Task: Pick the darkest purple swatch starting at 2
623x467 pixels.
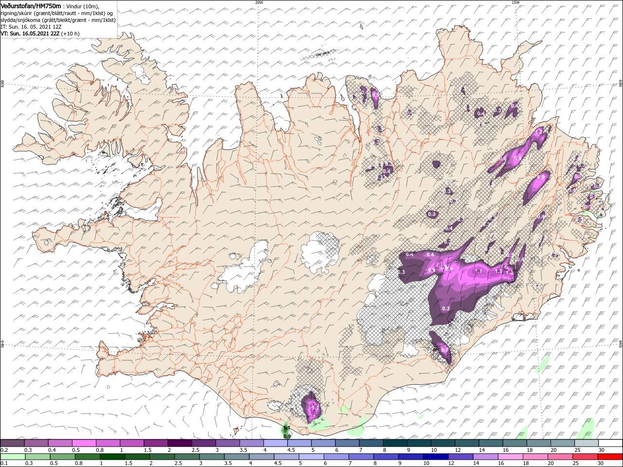Action: [180, 443]
